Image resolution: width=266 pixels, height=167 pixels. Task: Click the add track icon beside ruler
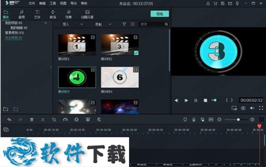pos(6,130)
